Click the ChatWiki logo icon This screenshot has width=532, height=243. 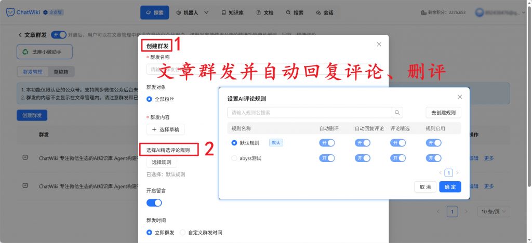click(10, 12)
